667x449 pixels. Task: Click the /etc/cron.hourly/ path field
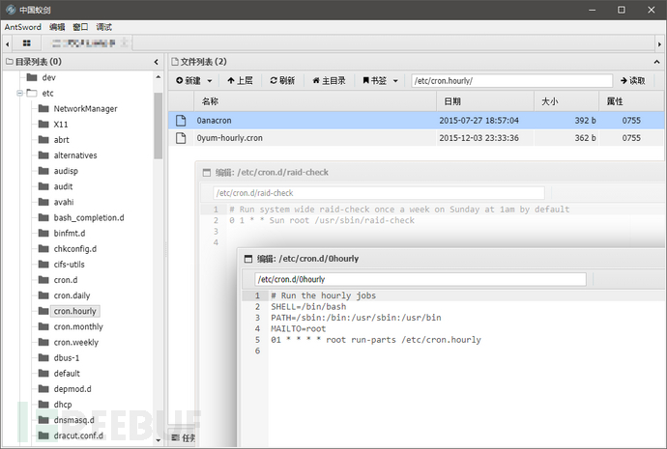coord(511,81)
